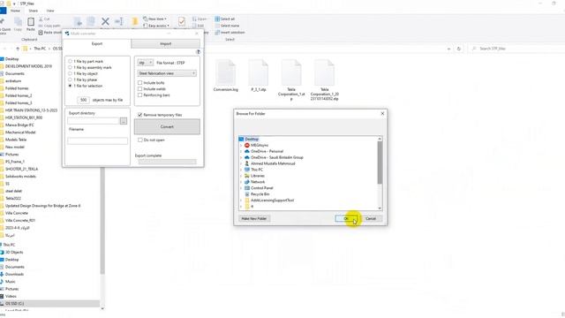Select 1 file by object option
This screenshot has width=565, height=318.
71,73
